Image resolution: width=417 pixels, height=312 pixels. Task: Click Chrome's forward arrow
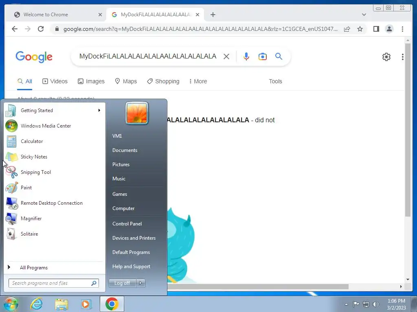click(x=28, y=29)
